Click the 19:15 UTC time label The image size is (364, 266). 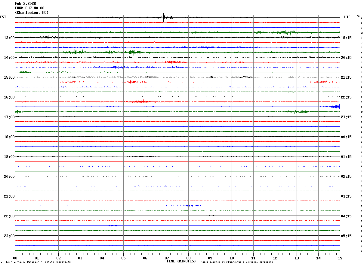[346, 38]
